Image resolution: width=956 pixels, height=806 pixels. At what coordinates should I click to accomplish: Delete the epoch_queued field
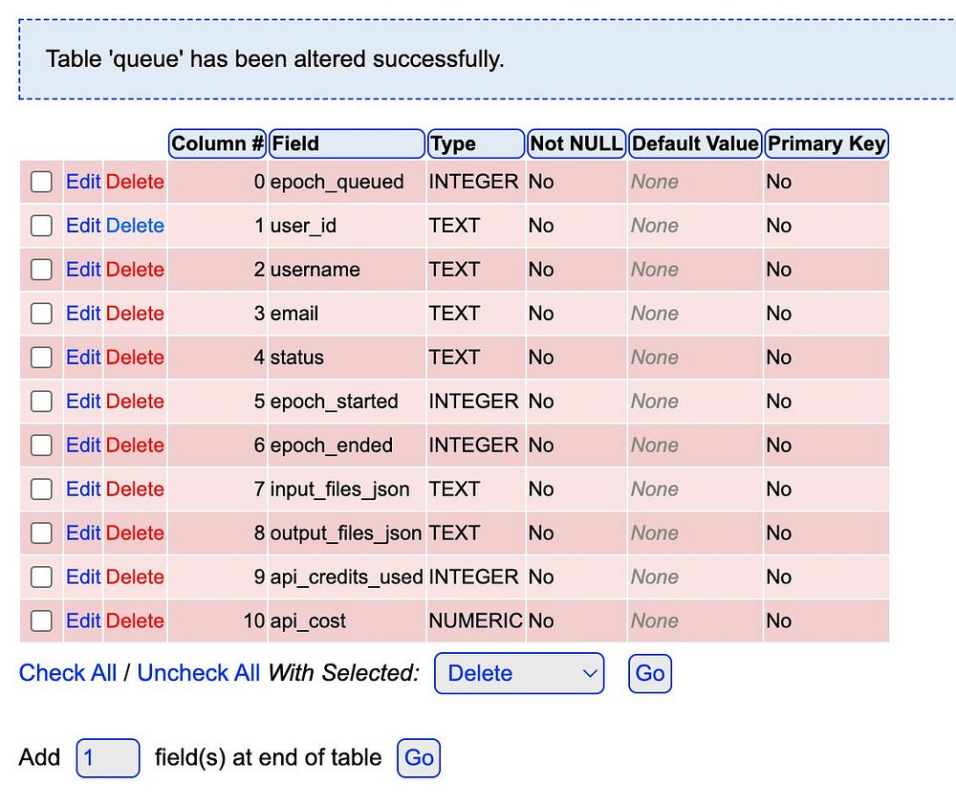(x=135, y=181)
